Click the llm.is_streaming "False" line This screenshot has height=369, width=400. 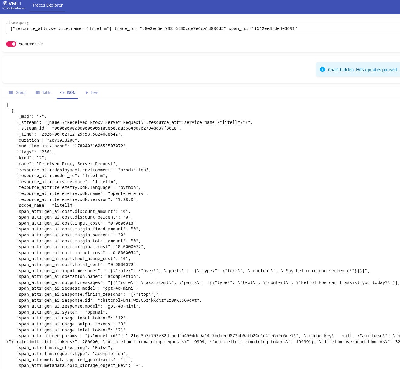pos(64,348)
